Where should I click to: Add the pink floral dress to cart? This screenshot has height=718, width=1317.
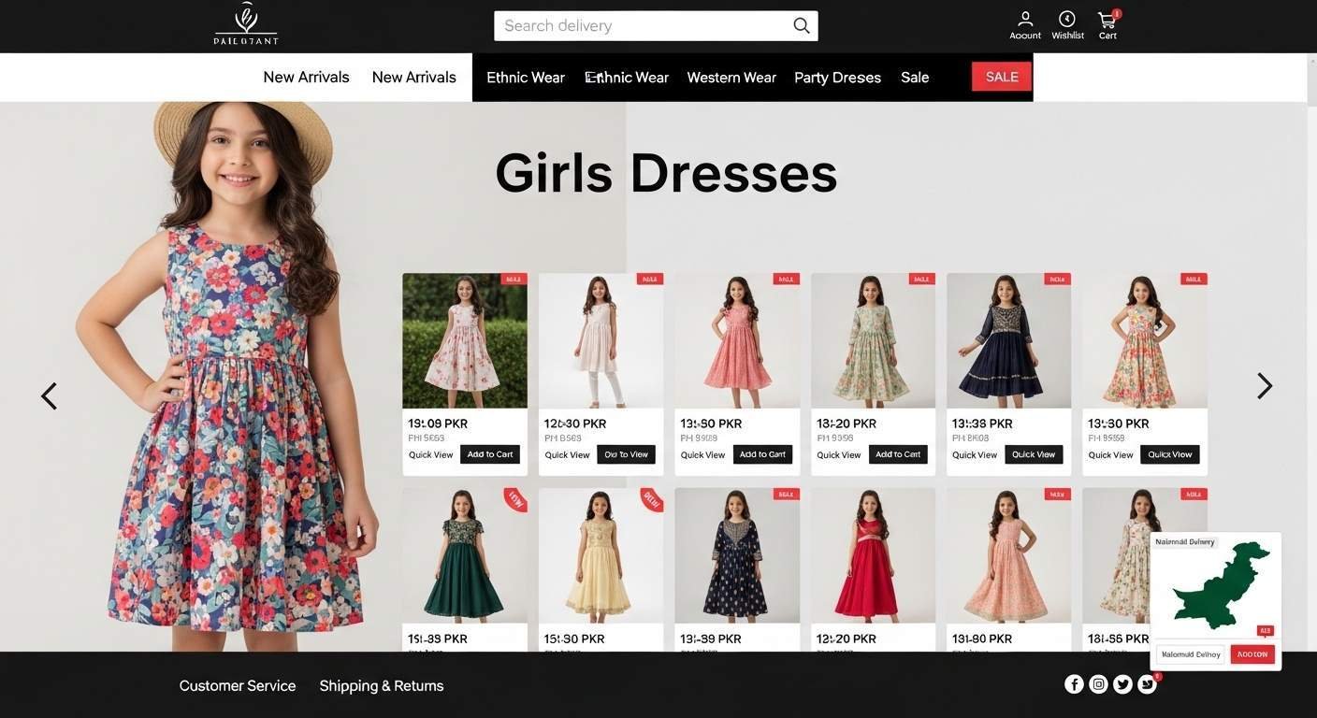pos(488,453)
